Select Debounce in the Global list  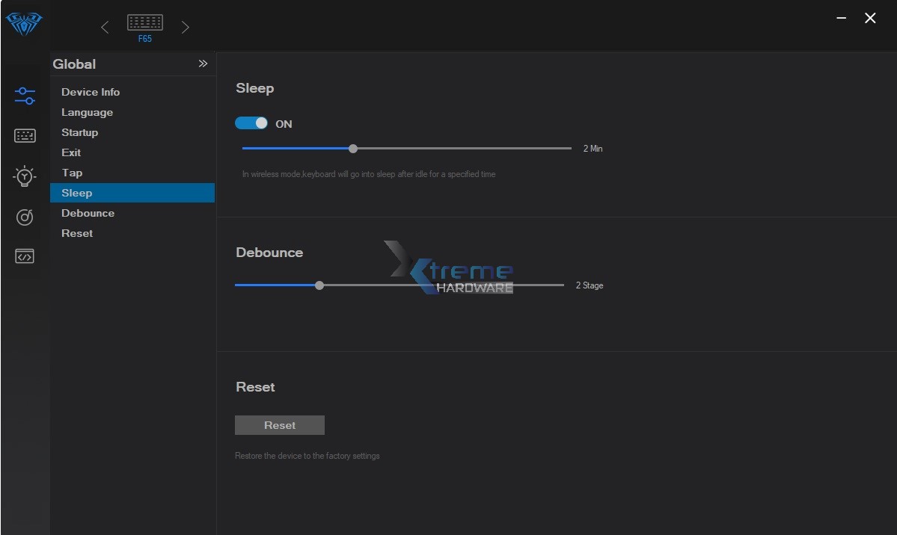click(x=88, y=213)
